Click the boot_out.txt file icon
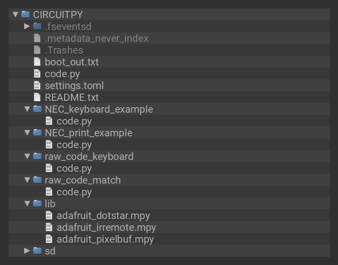The height and width of the screenshot is (265, 338). 37,62
